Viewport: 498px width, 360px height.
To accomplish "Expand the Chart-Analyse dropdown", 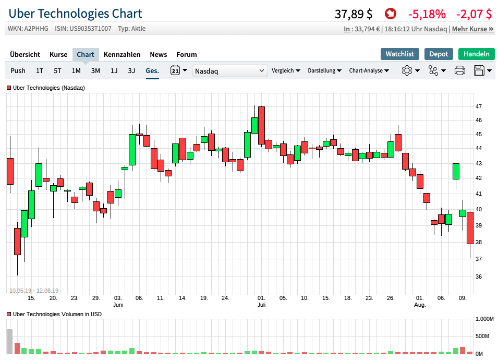I will coord(369,70).
